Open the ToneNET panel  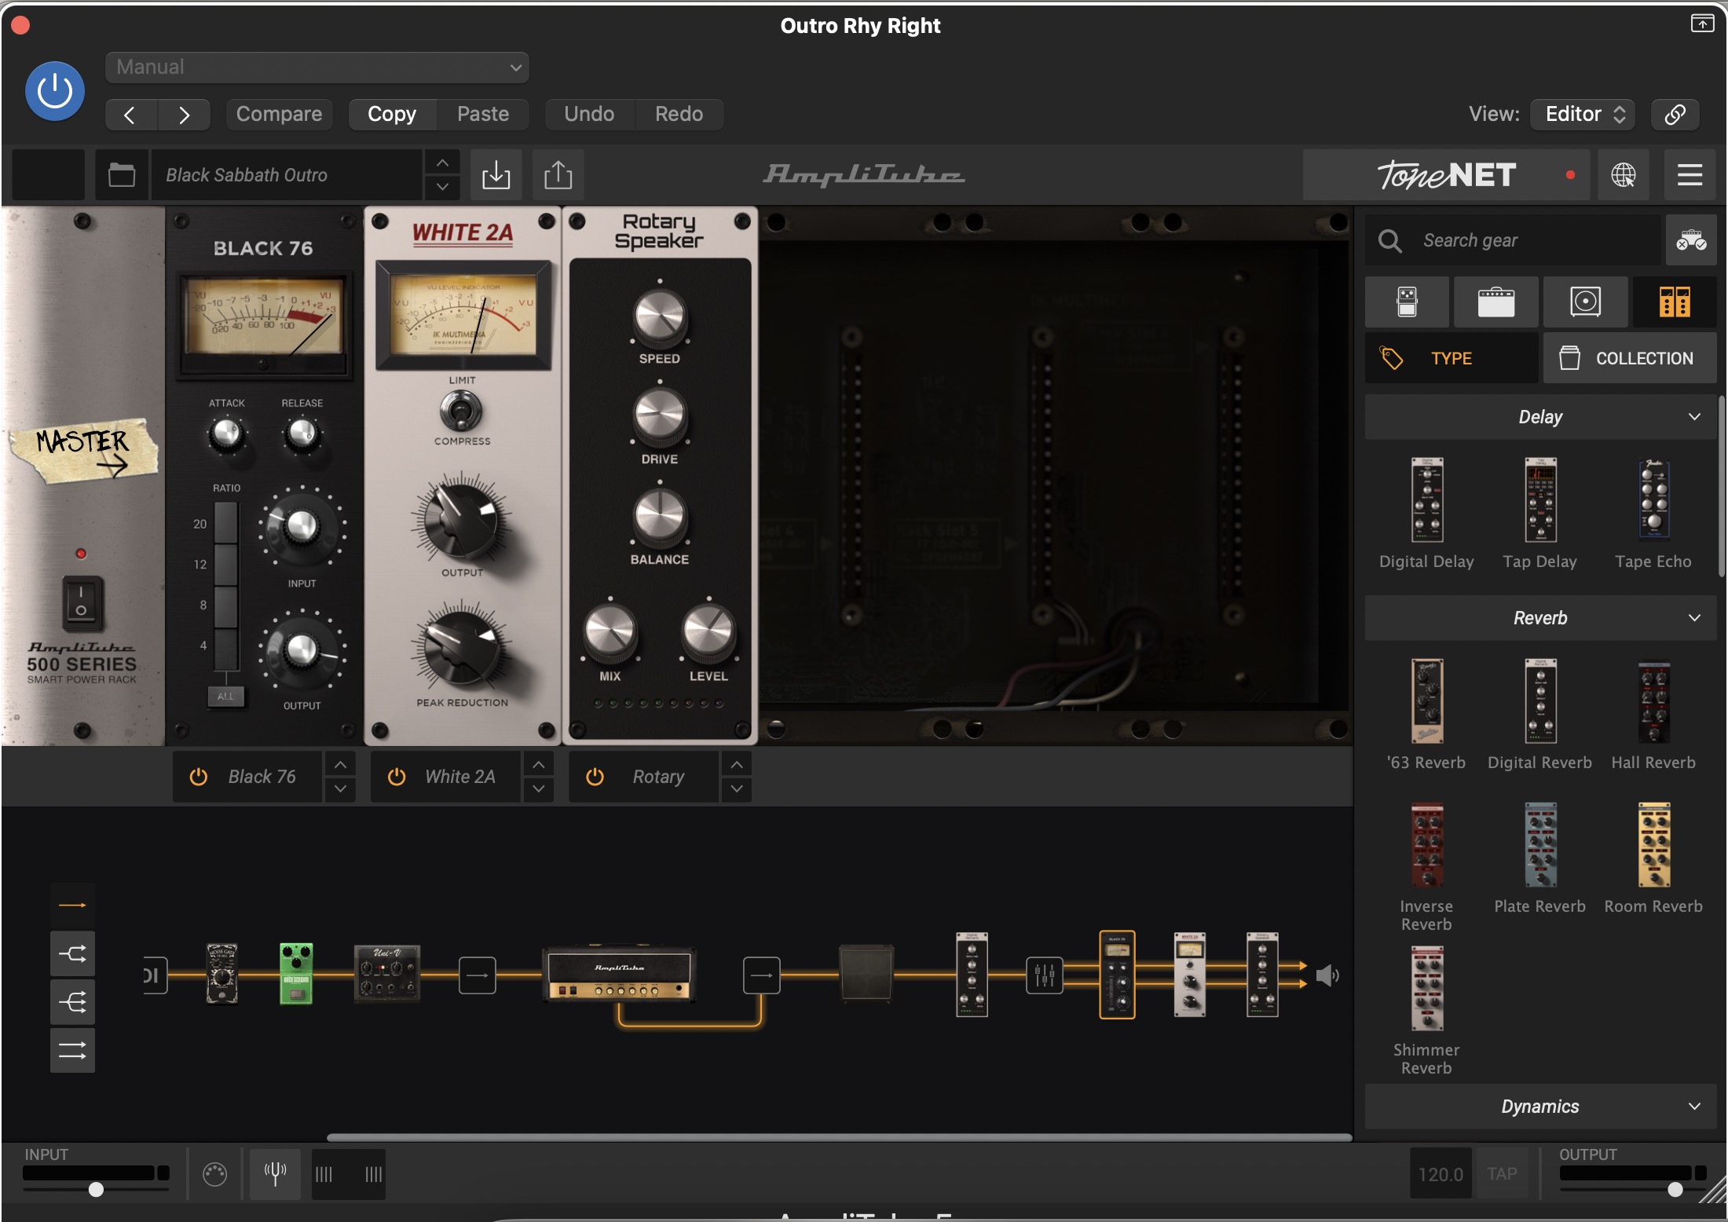point(1446,174)
